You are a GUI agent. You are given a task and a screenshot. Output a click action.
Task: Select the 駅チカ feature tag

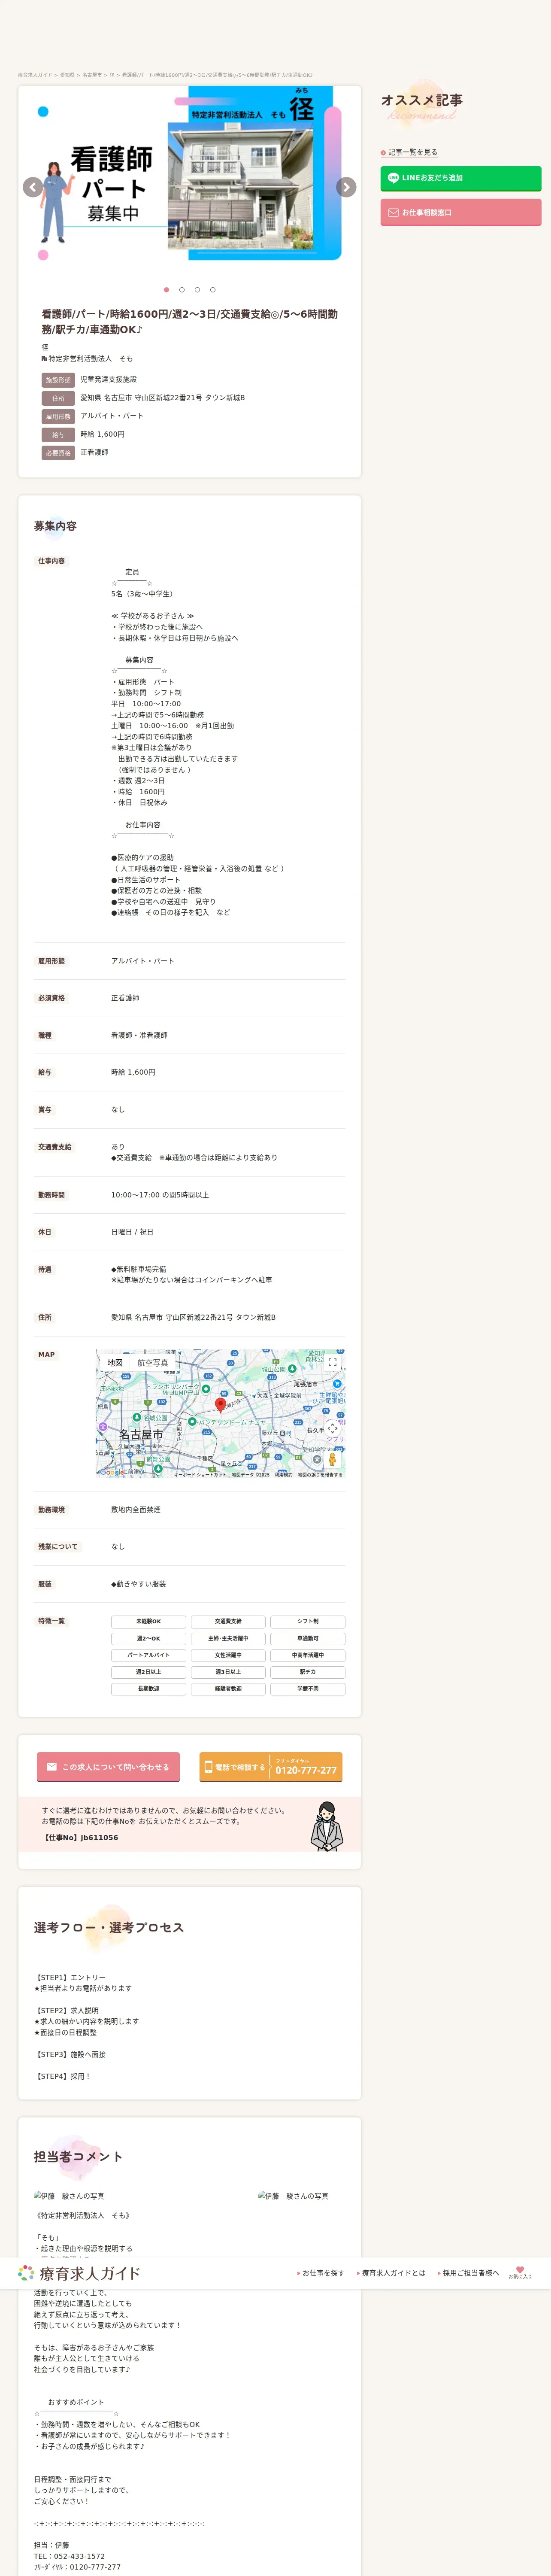[308, 1672]
